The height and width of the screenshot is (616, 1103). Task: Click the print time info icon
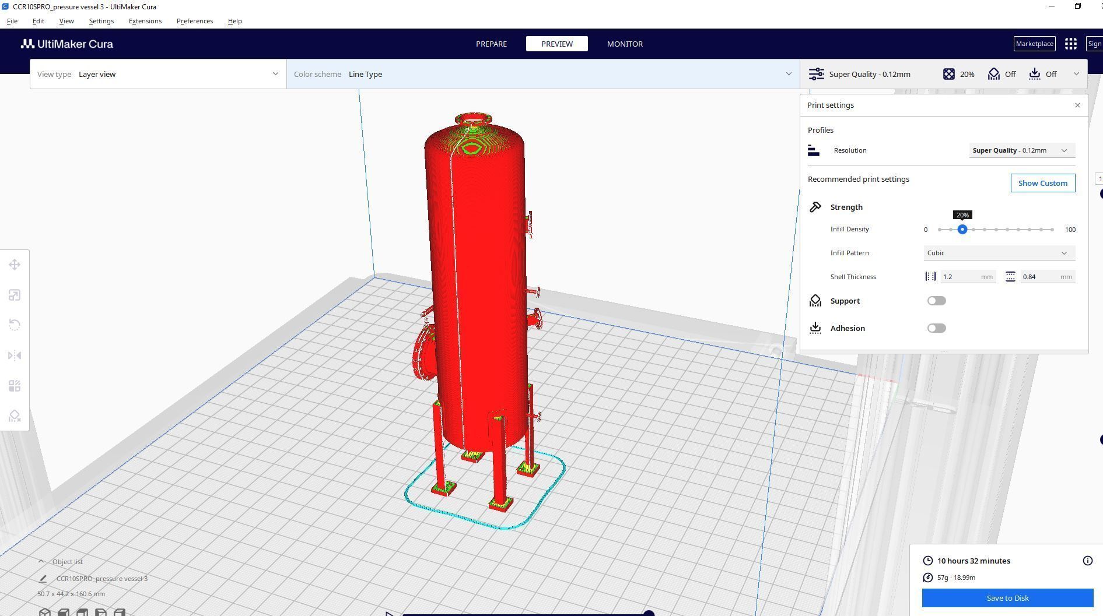[1087, 561]
